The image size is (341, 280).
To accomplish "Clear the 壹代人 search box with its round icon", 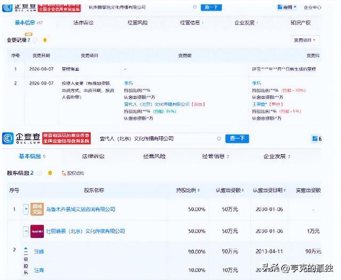I will pyautogui.click(x=219, y=139).
